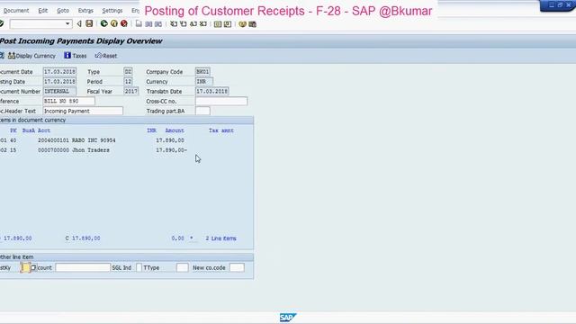Open the Extras menu
The height and width of the screenshot is (324, 576).
point(85,11)
